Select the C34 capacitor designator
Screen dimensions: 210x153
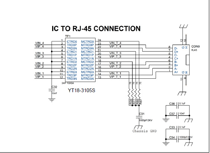pyautogui.click(x=172, y=137)
